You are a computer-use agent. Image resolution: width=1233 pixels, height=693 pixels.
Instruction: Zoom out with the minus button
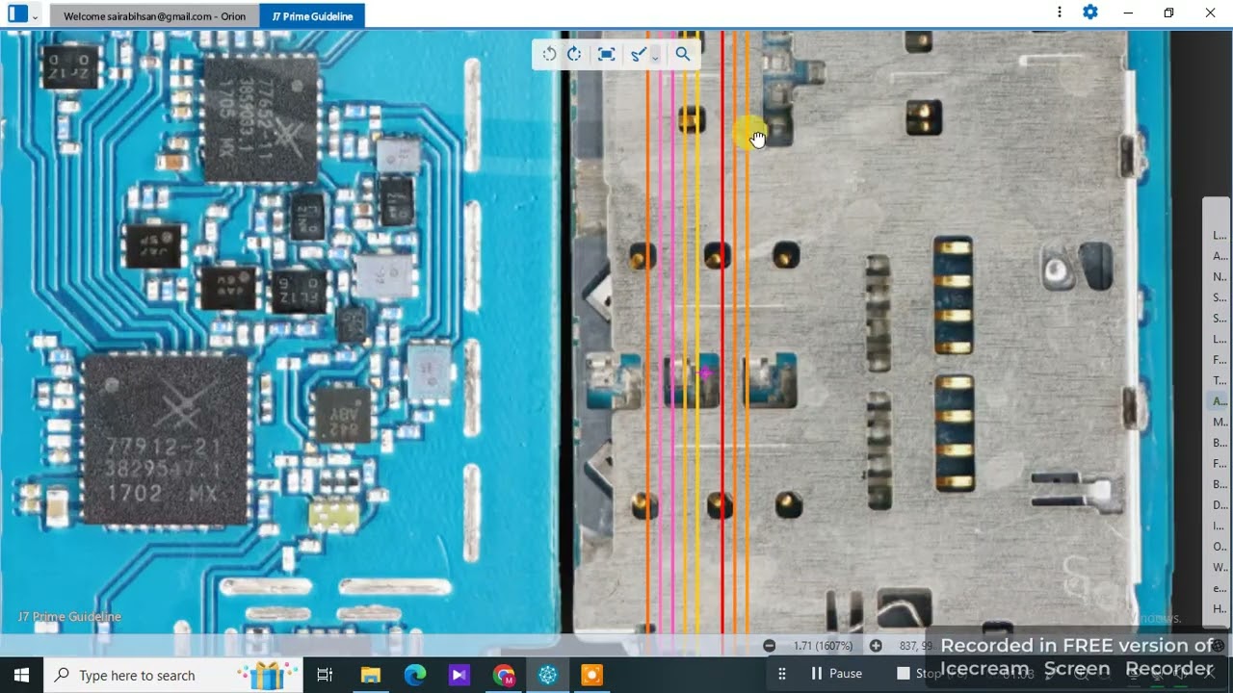click(769, 646)
